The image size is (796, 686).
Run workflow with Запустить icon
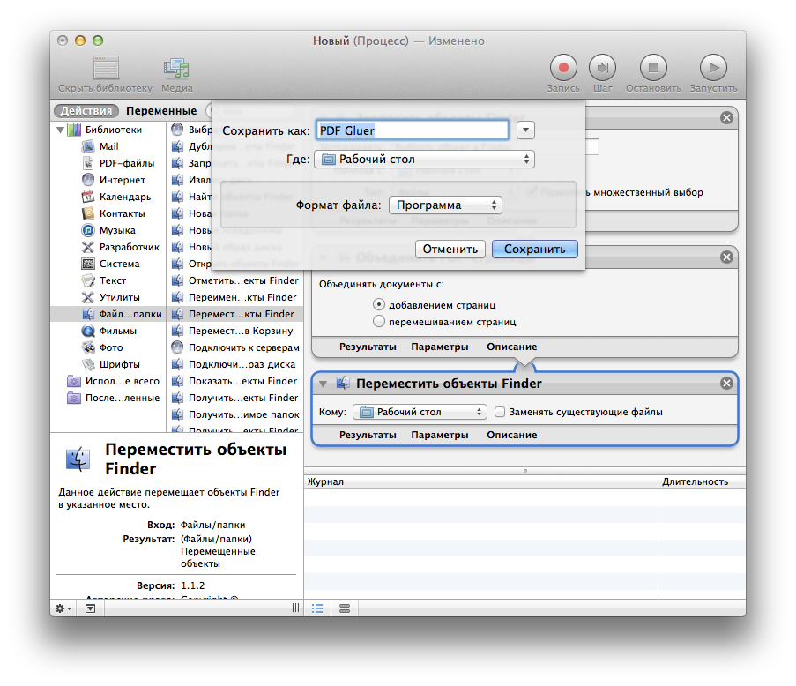[713, 68]
